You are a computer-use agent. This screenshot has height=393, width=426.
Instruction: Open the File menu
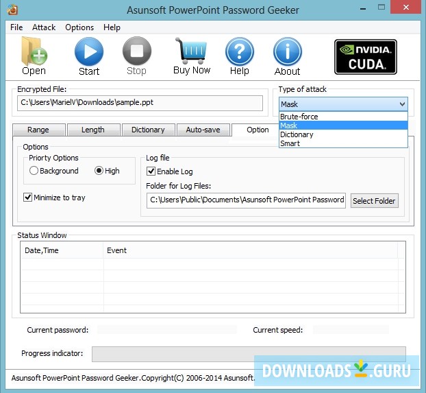[16, 27]
